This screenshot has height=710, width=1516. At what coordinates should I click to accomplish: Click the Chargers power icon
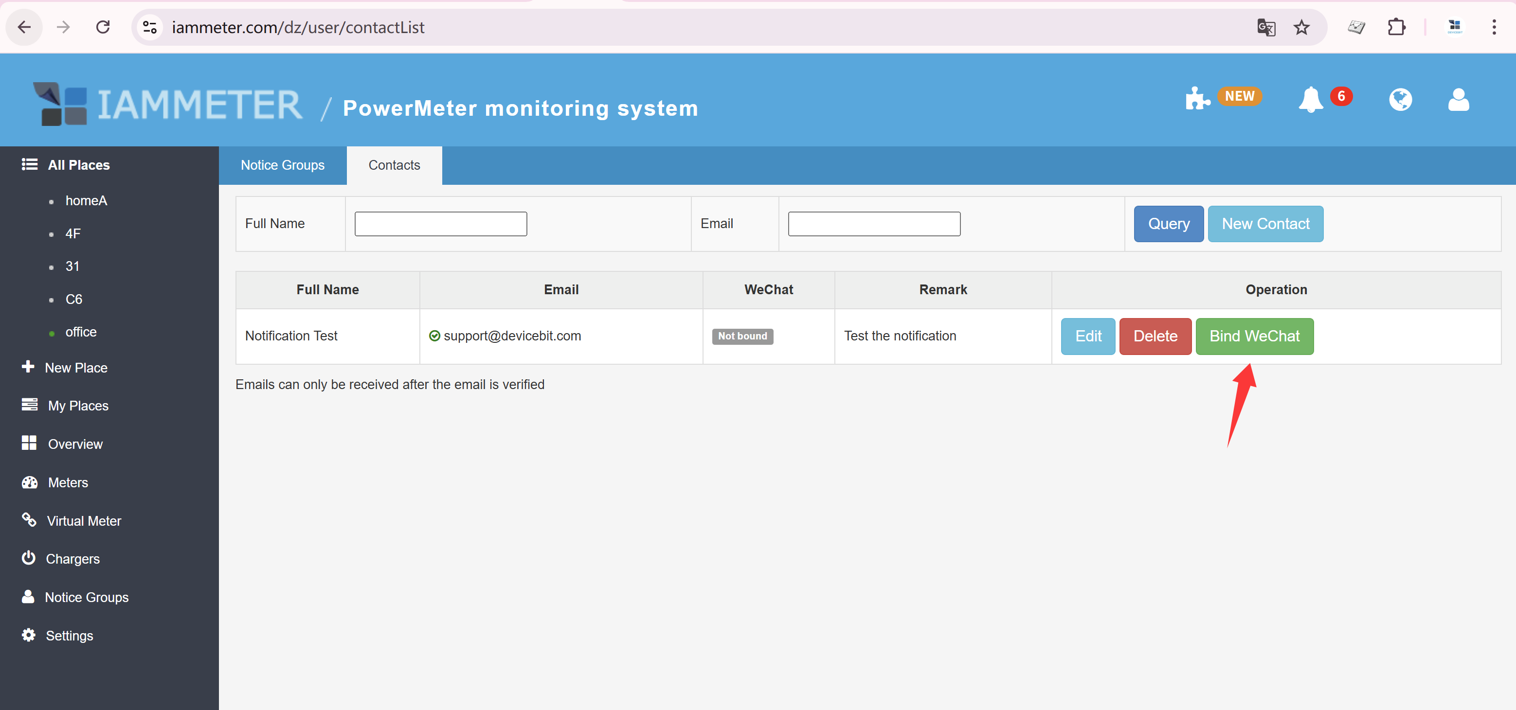29,558
